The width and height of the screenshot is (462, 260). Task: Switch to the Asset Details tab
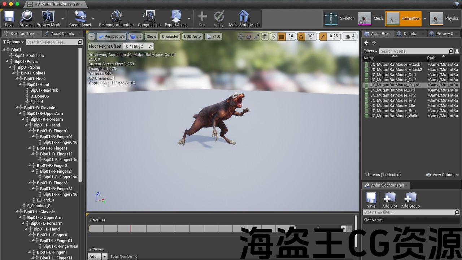point(59,34)
